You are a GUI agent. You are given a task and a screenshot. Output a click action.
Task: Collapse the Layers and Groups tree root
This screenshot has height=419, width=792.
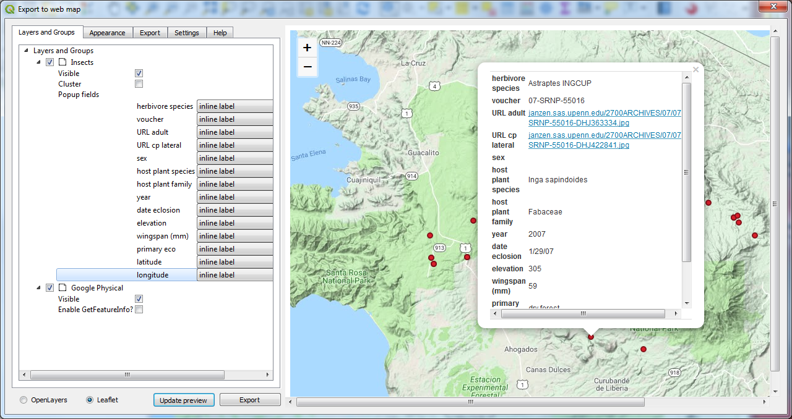pos(25,51)
